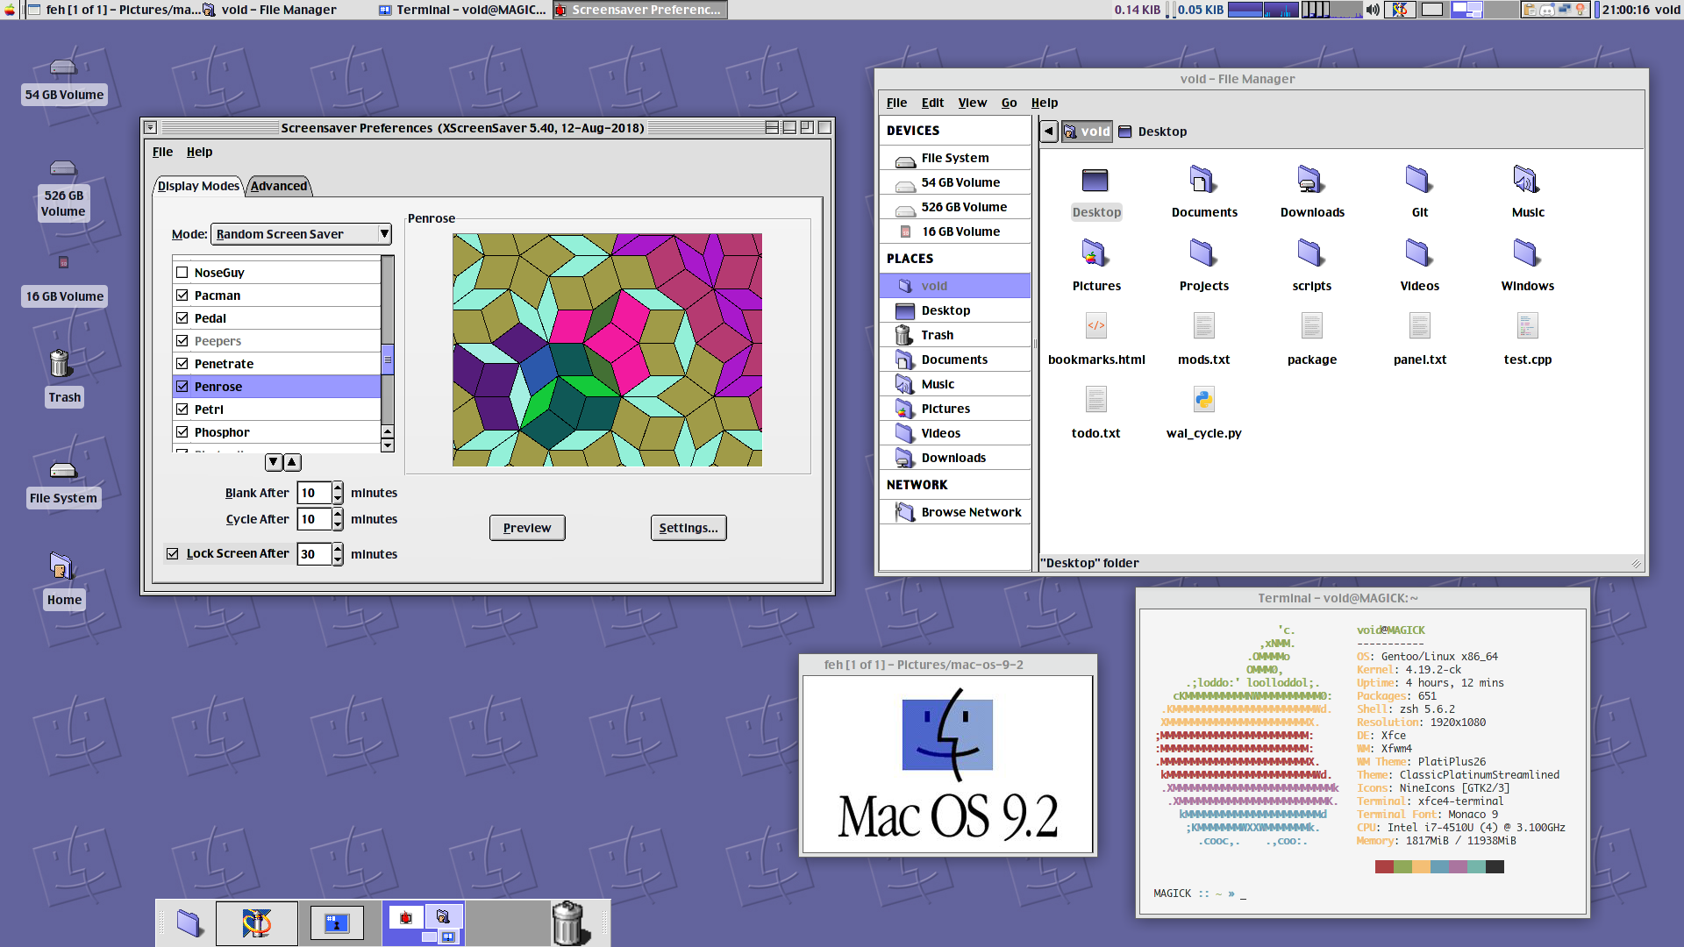The width and height of the screenshot is (1684, 947).
Task: Disable Lock Screen After option
Action: tap(172, 553)
